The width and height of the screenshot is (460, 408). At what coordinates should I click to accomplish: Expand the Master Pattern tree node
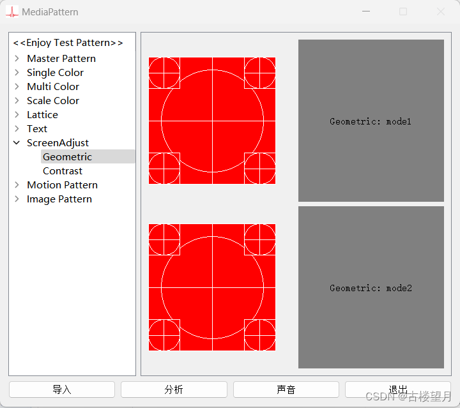[17, 59]
